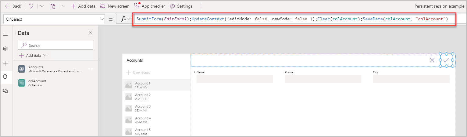The image size is (467, 137).
Task: Click the colAccount collection icon
Action: pyautogui.click(x=22, y=83)
